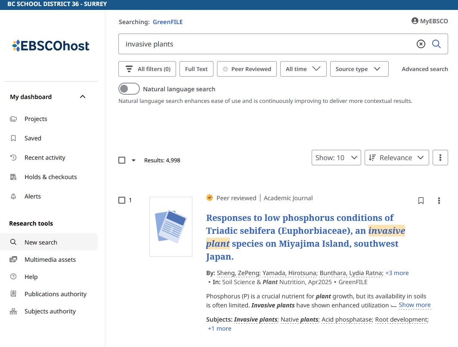
Task: Go to Saved items
Action: click(33, 138)
